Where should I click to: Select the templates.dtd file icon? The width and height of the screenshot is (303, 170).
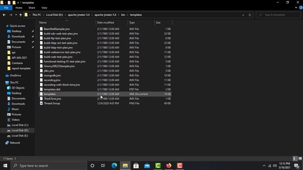tap(41, 89)
